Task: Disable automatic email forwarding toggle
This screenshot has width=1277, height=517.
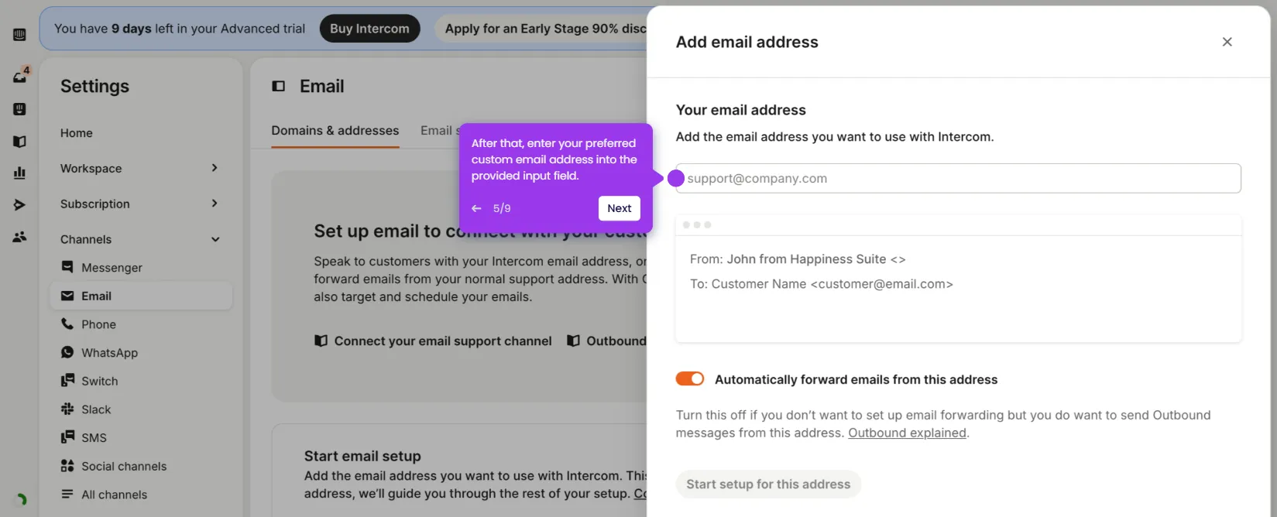Action: (690, 378)
